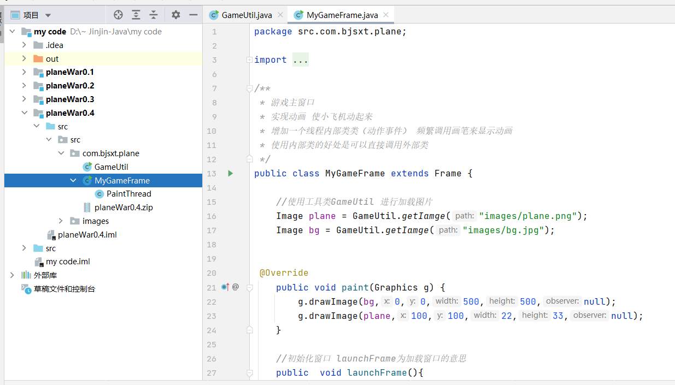This screenshot has width=675, height=385.
Task: Fold the paint method at line 21
Action: pos(249,287)
